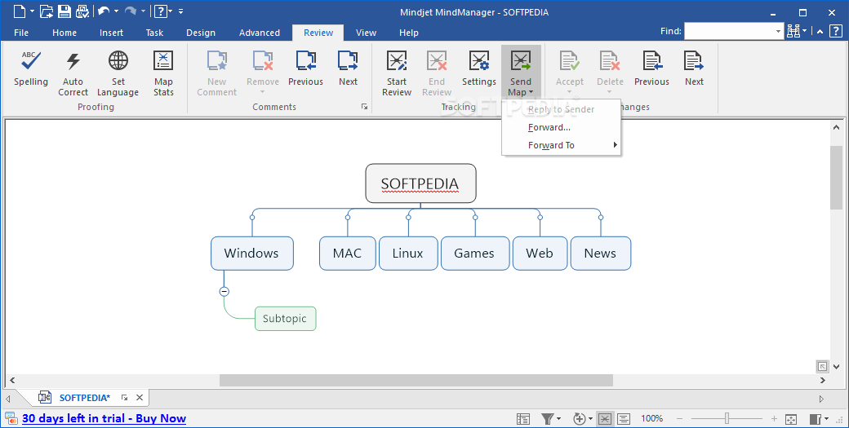
Task: Click the binoculars find icon
Action: (x=793, y=31)
